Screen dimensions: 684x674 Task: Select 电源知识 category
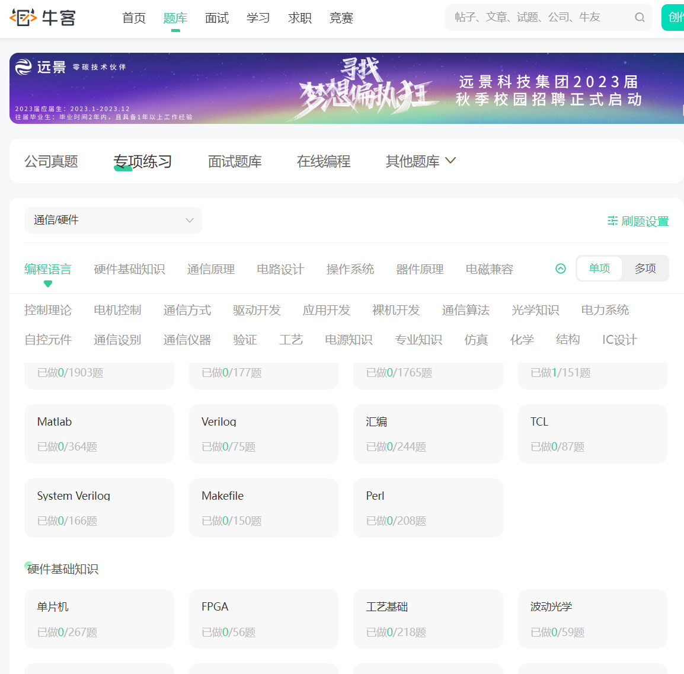tap(349, 340)
